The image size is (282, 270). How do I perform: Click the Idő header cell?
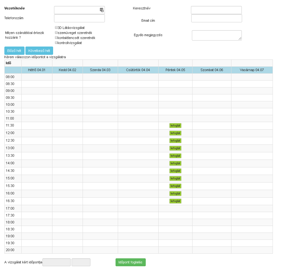click(x=13, y=63)
